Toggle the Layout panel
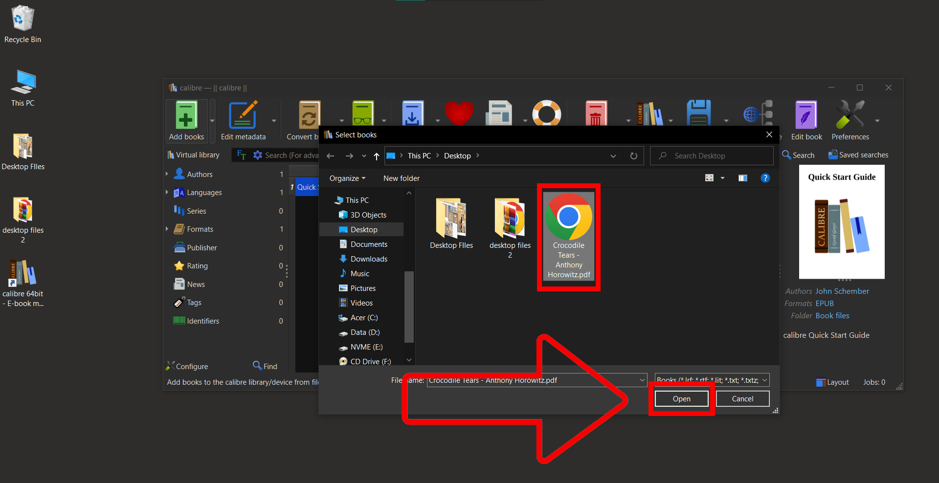This screenshot has height=483, width=939. (x=832, y=382)
